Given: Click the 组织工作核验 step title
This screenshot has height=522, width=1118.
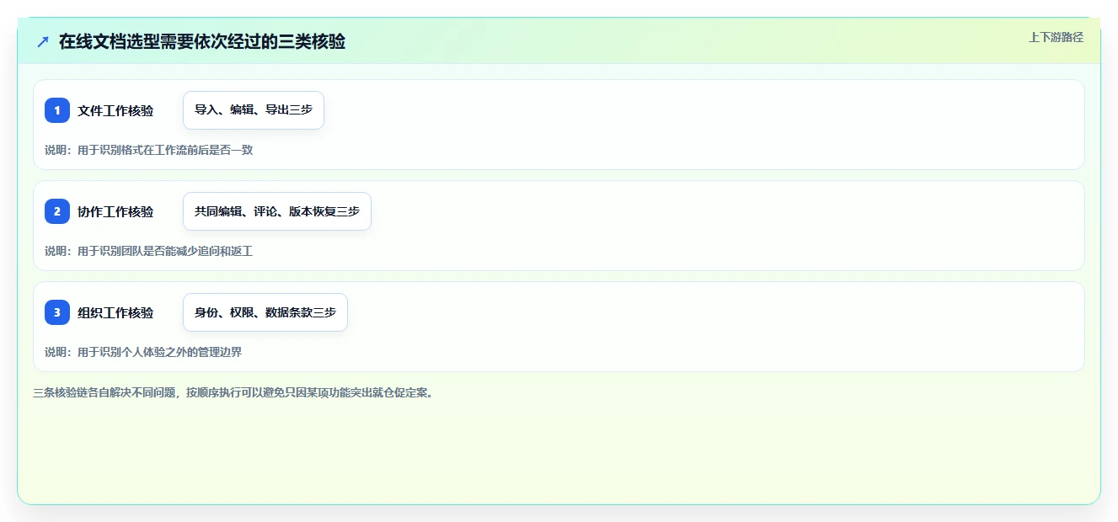Looking at the screenshot, I should point(115,312).
